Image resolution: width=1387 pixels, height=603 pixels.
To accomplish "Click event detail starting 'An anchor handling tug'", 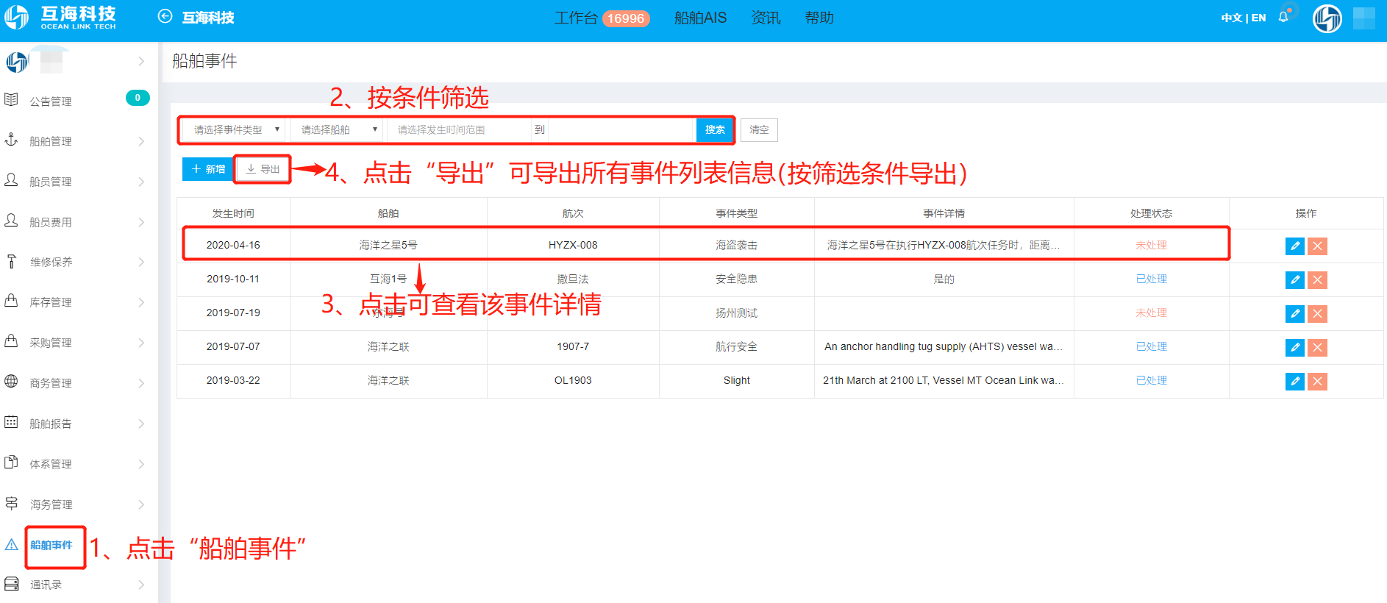I will point(944,346).
